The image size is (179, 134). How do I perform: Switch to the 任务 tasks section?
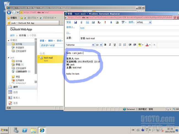pos(22,103)
